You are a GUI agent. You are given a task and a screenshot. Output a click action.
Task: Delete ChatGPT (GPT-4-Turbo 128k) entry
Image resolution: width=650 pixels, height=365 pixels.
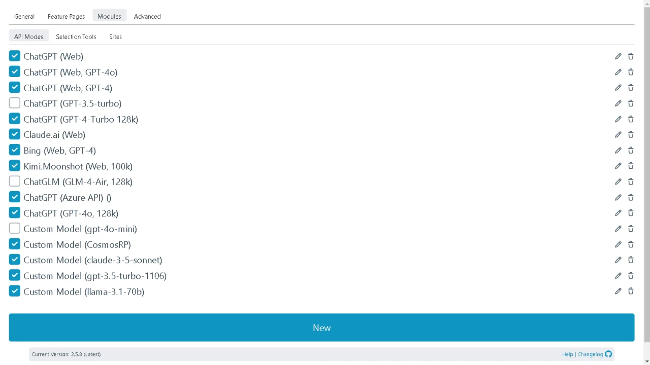[631, 119]
